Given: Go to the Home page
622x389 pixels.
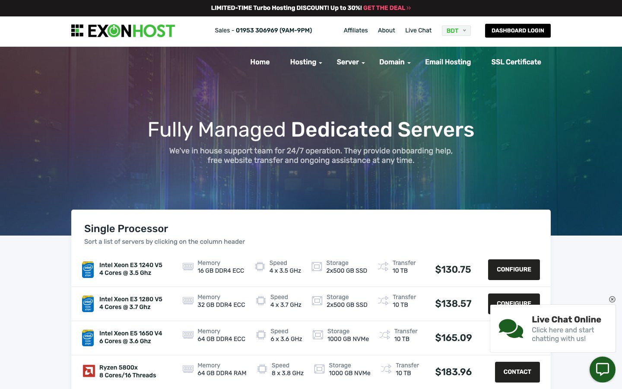Looking at the screenshot, I should pyautogui.click(x=260, y=62).
